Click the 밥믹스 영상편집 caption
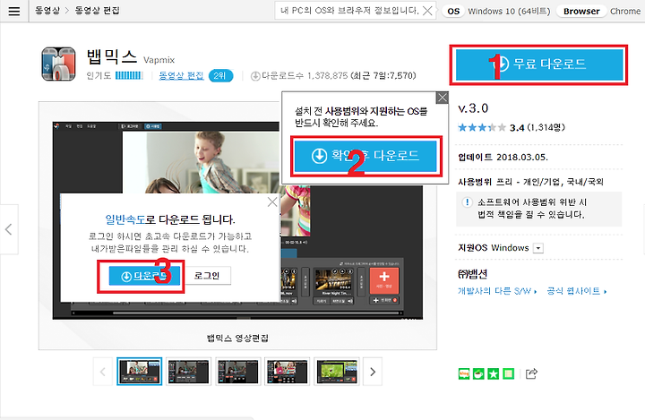This screenshot has height=420, width=645. tap(237, 339)
